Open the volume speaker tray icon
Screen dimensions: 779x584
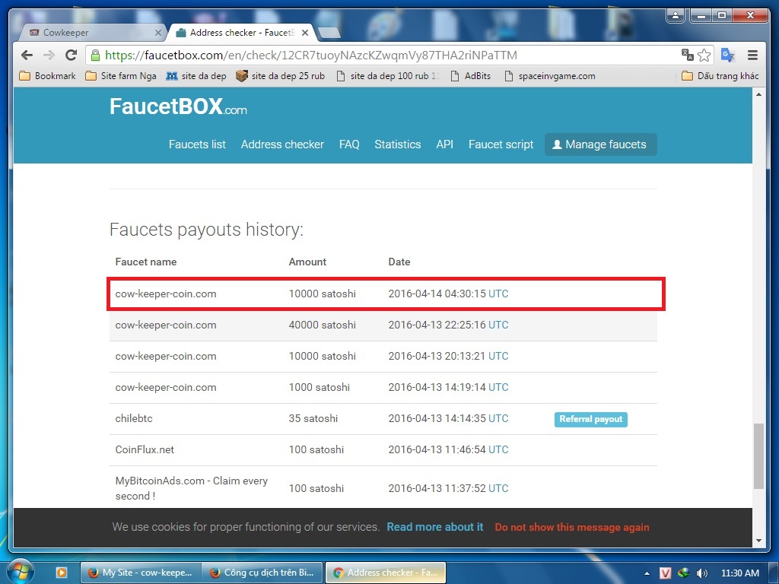tap(702, 573)
